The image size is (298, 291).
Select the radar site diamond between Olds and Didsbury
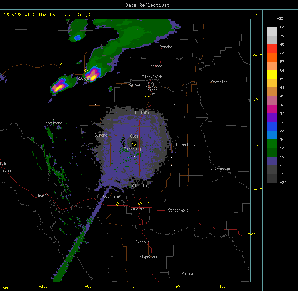134,144
